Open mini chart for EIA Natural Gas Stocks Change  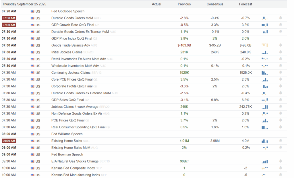(x=264, y=161)
